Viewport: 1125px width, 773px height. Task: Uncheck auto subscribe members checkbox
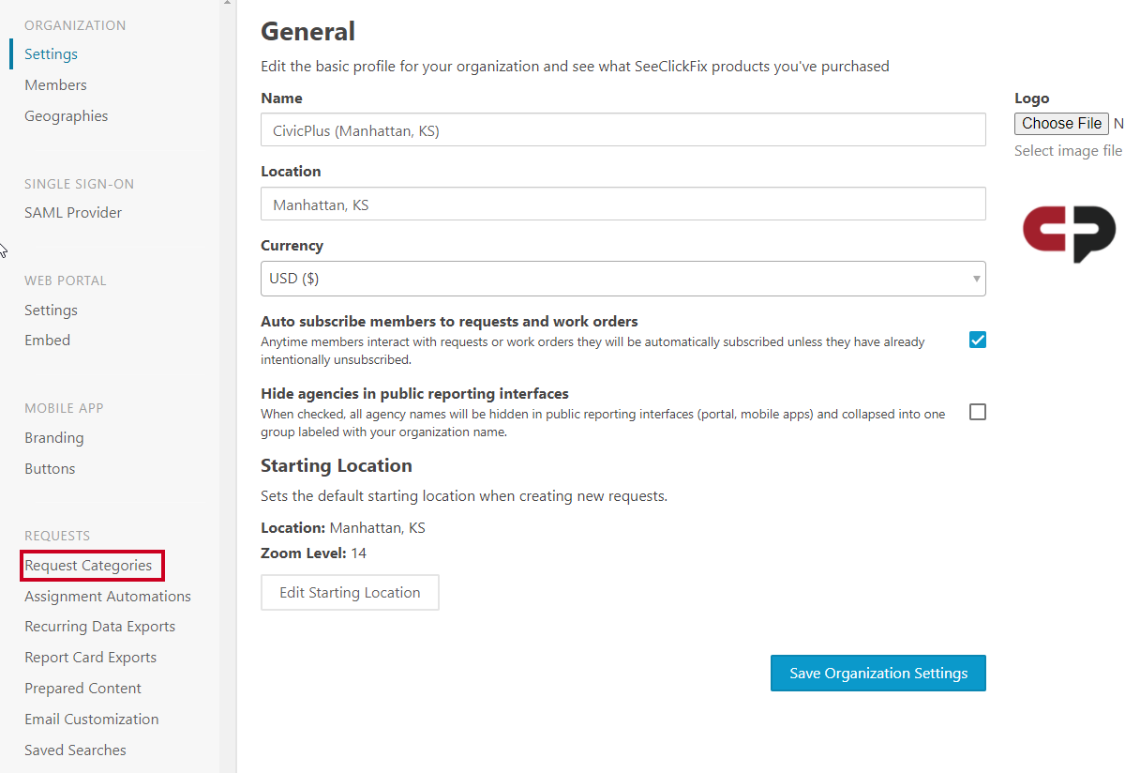coord(978,340)
